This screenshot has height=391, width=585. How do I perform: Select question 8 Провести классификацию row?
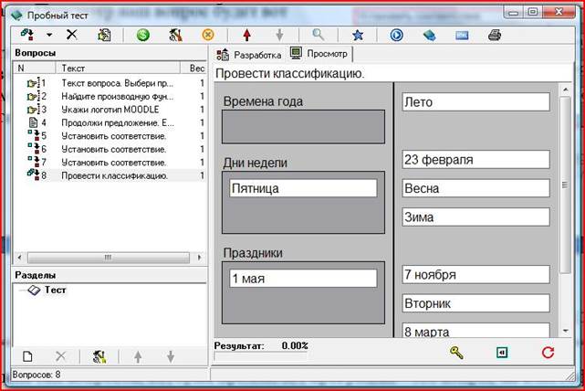[110, 175]
